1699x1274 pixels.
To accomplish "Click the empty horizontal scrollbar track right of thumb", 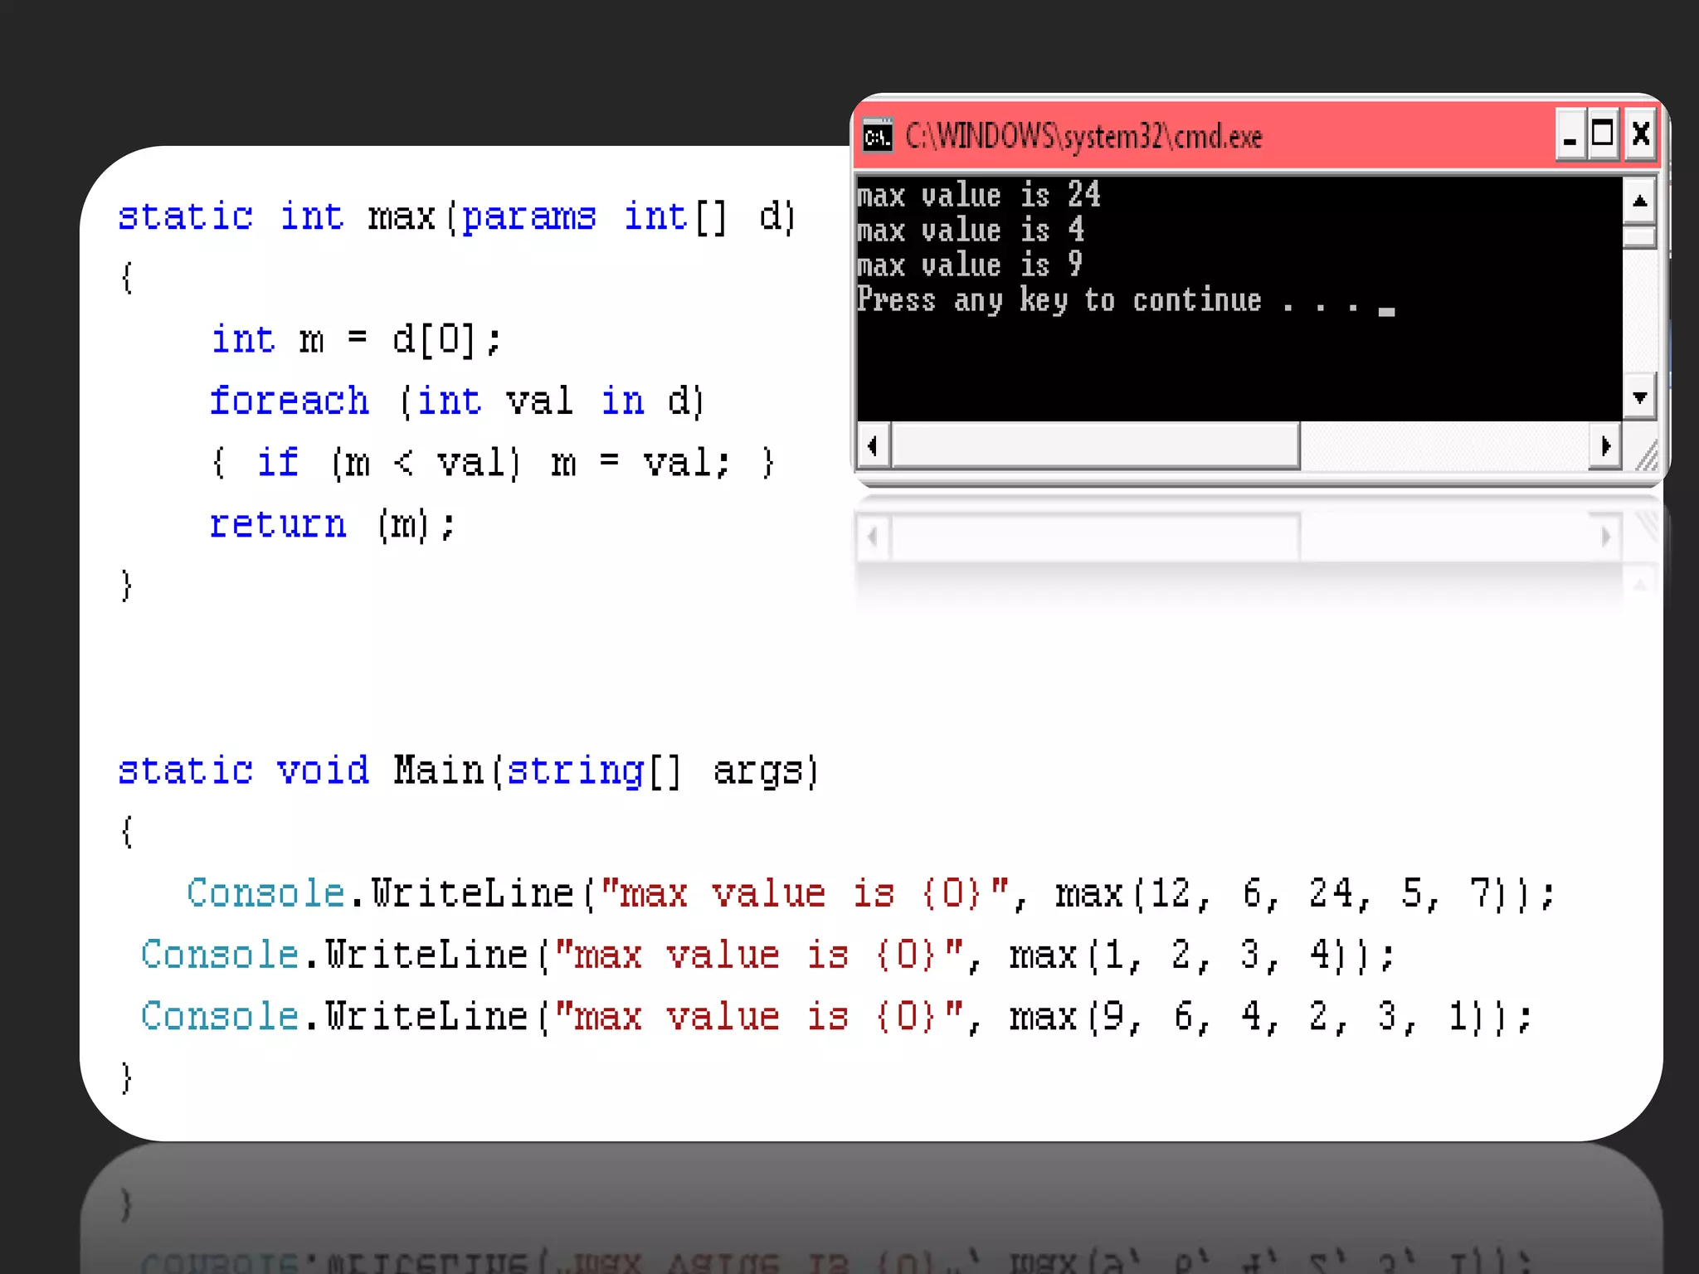I will [1443, 446].
